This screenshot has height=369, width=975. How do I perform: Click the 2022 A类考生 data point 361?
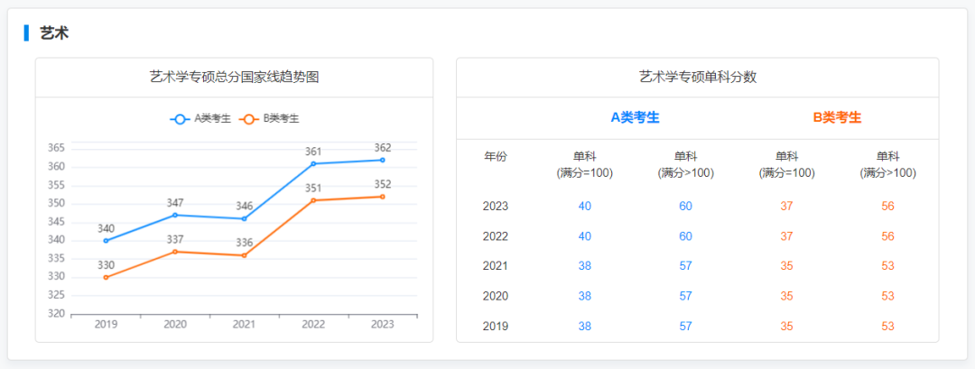(313, 163)
